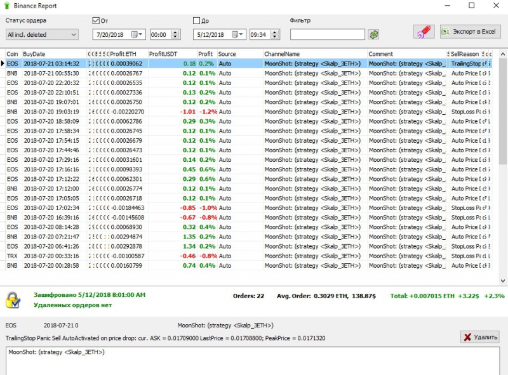Sort by the ChannelName column header

[x=315, y=54]
